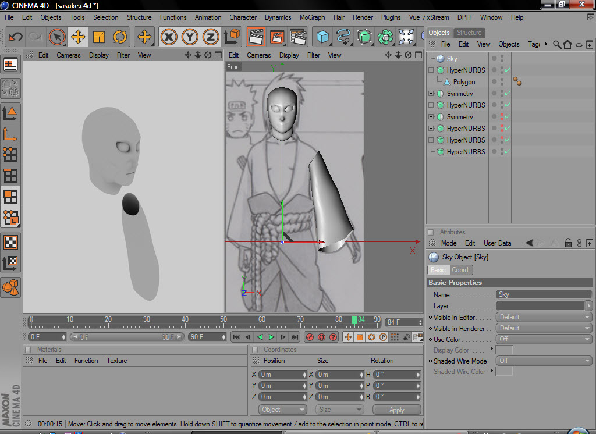Click the lock icon in Attributes panel
Viewport: 596px width, 434px height.
pyautogui.click(x=568, y=243)
